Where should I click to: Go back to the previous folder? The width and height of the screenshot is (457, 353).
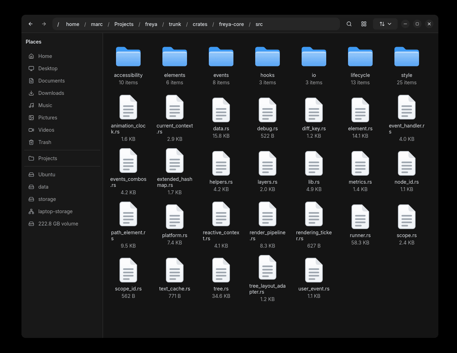31,24
